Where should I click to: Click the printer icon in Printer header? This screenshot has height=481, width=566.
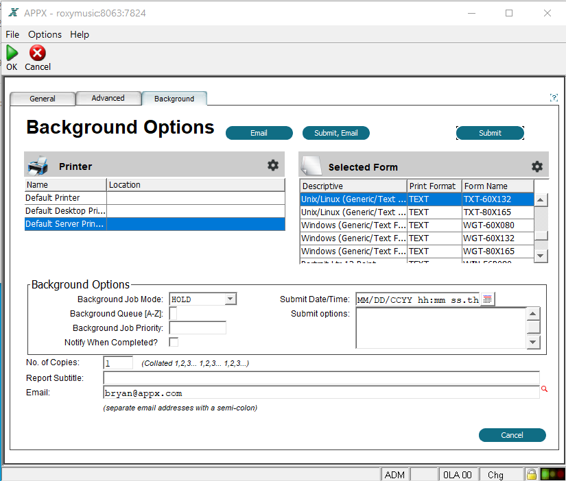pos(38,166)
